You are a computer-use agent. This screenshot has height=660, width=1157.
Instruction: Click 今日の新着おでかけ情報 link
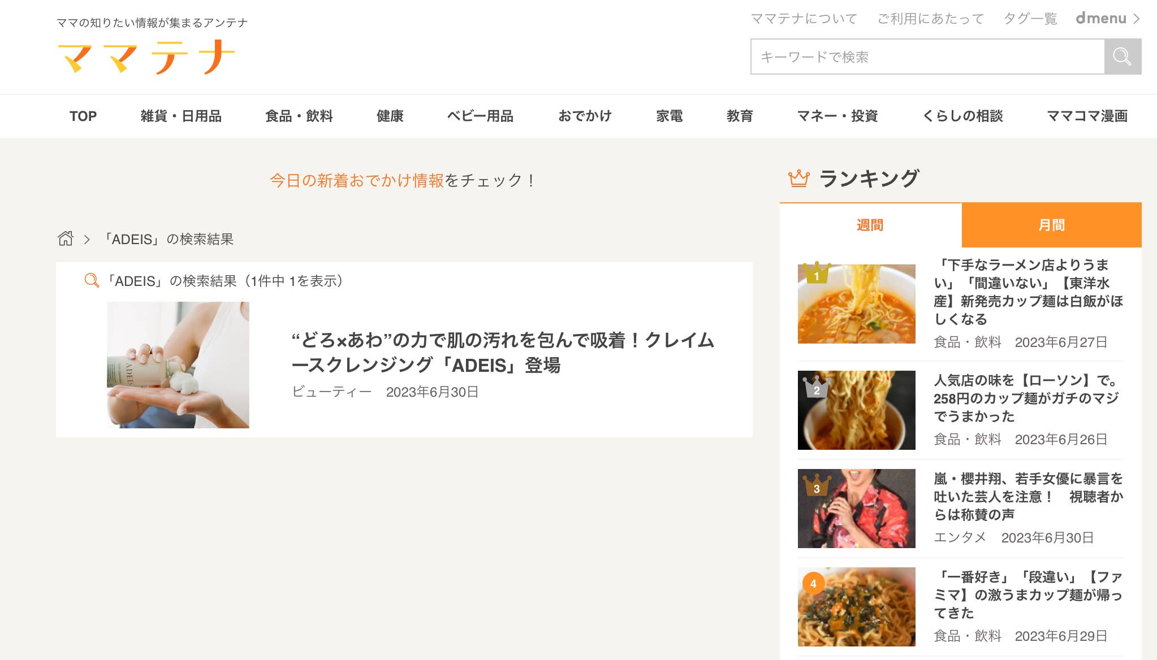(x=357, y=180)
